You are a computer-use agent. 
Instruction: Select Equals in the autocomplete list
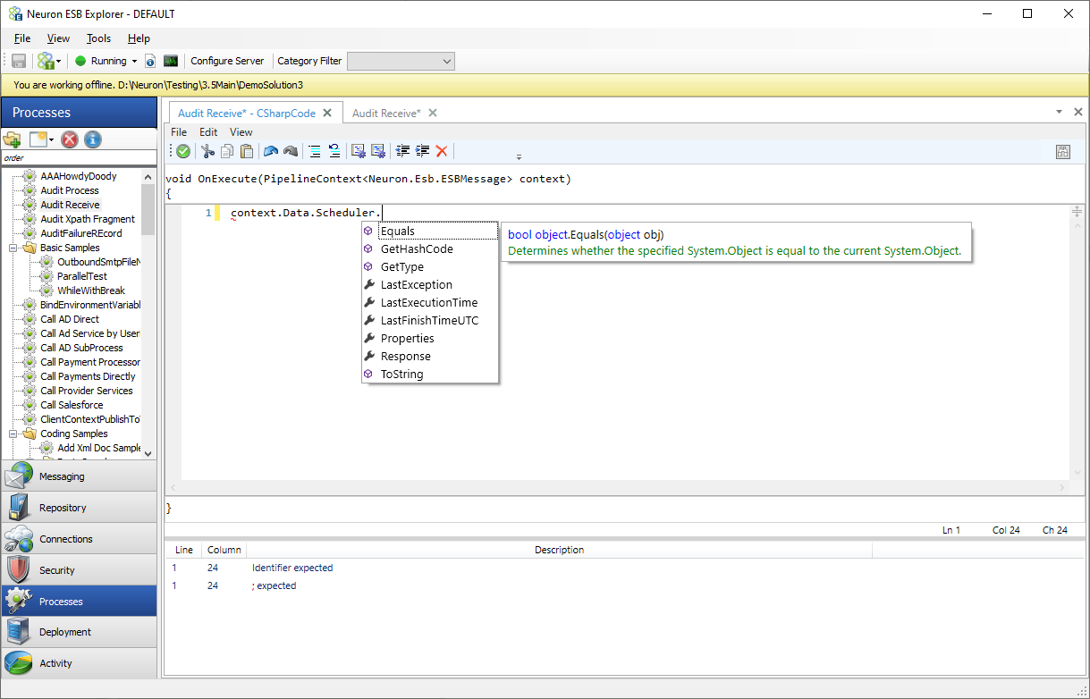tap(430, 232)
